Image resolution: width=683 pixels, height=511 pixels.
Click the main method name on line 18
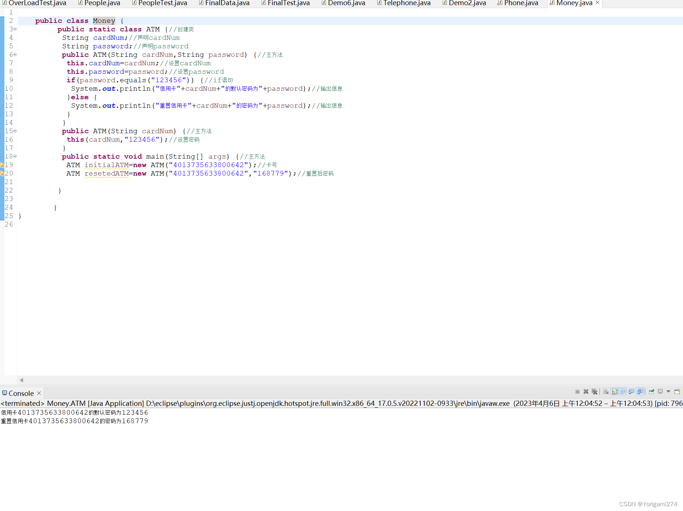click(x=155, y=156)
